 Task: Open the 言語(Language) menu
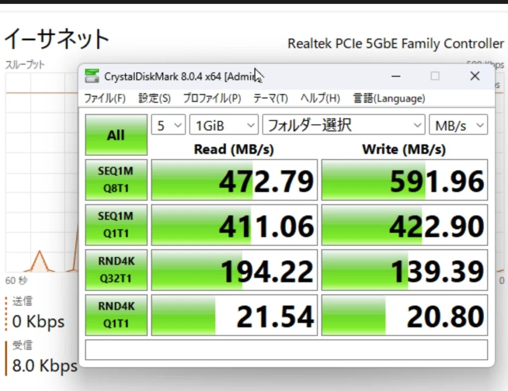pos(389,98)
